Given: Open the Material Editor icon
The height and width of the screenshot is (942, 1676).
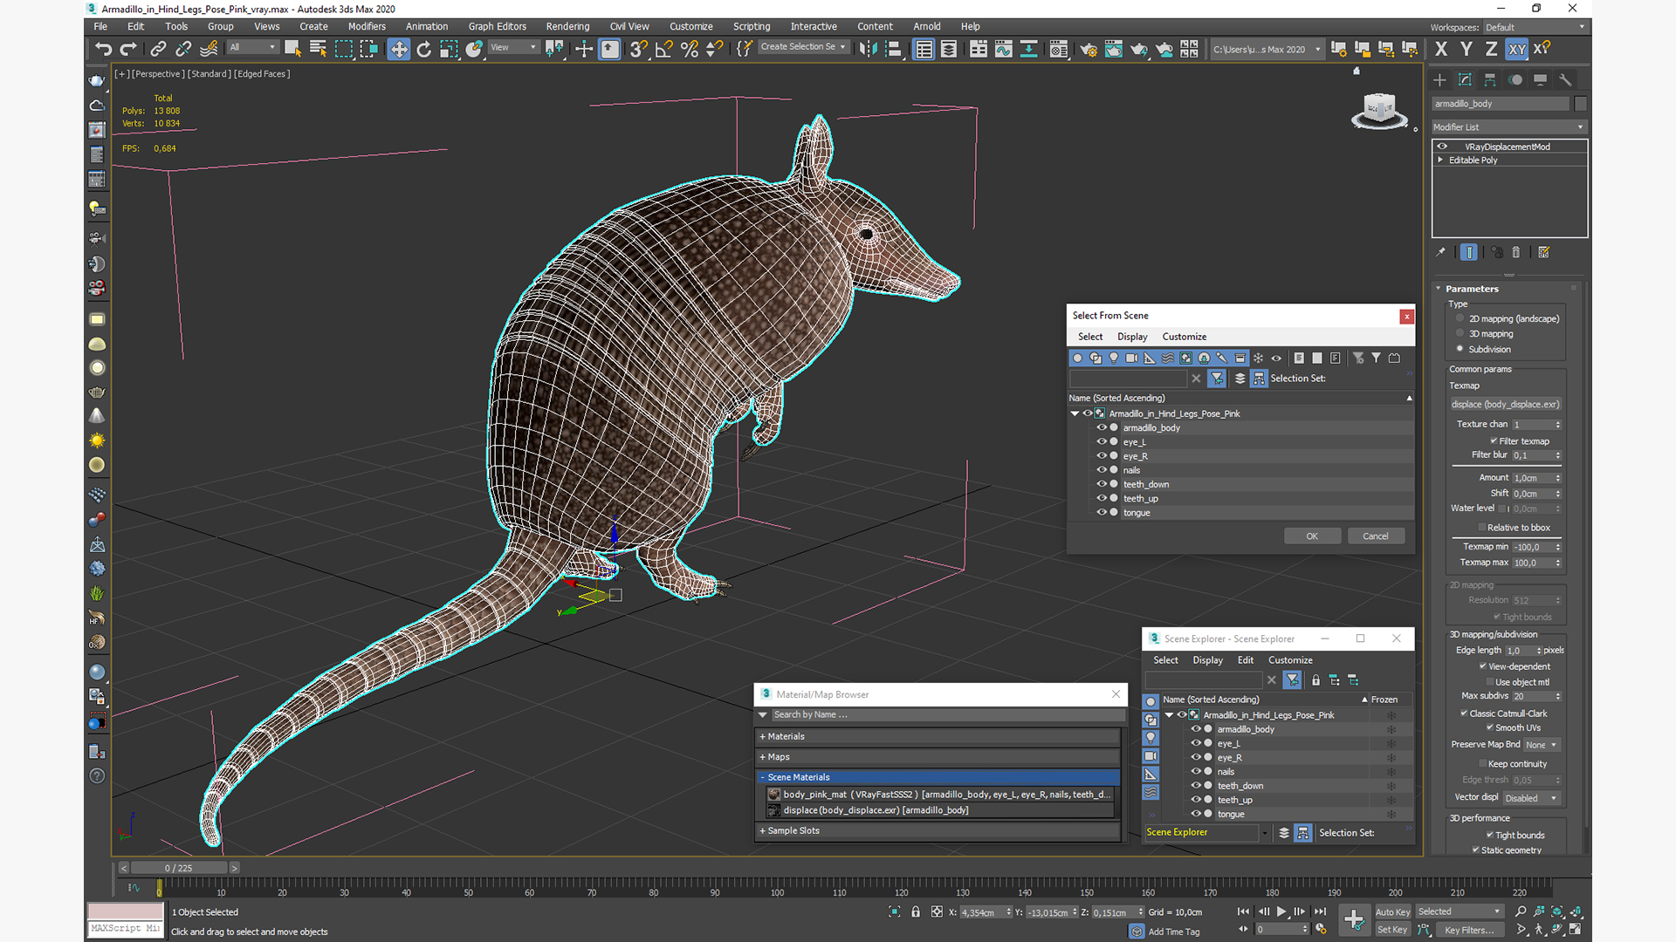Looking at the screenshot, I should [x=1059, y=49].
